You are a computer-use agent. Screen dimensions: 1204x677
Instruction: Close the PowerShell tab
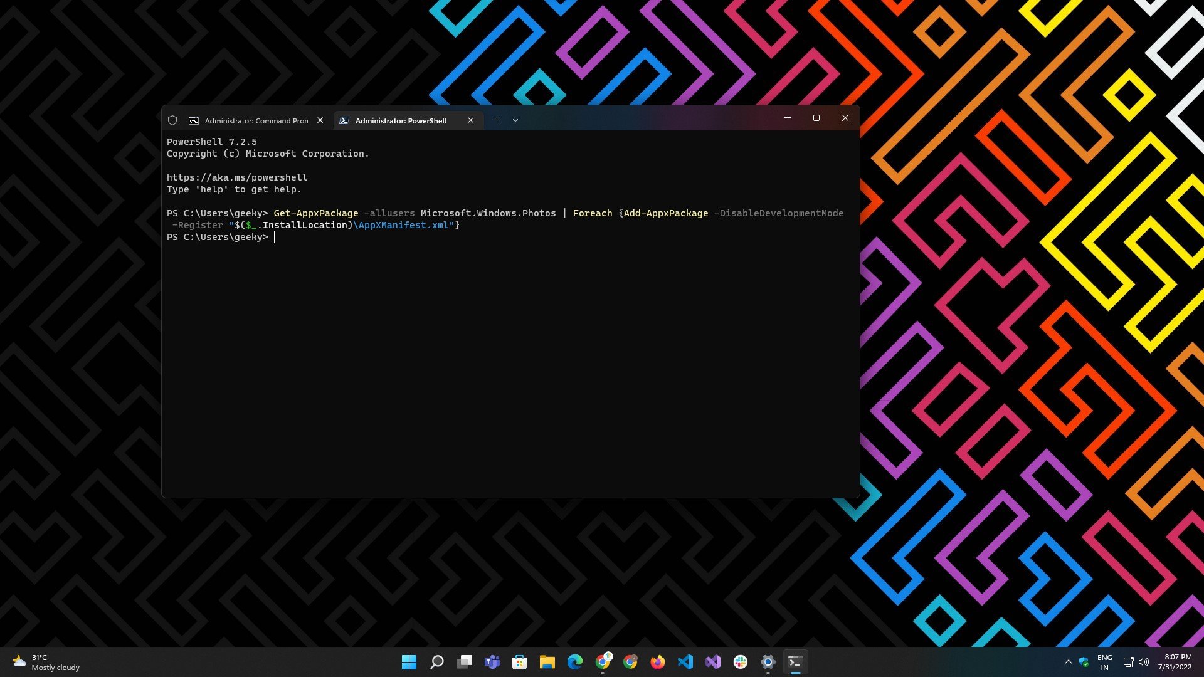coord(470,120)
